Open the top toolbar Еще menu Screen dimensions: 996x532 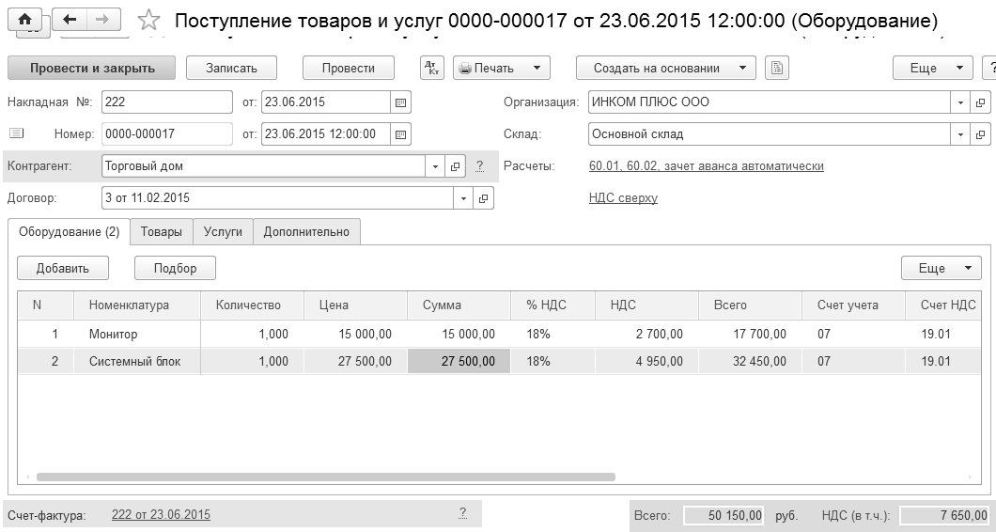point(932,68)
